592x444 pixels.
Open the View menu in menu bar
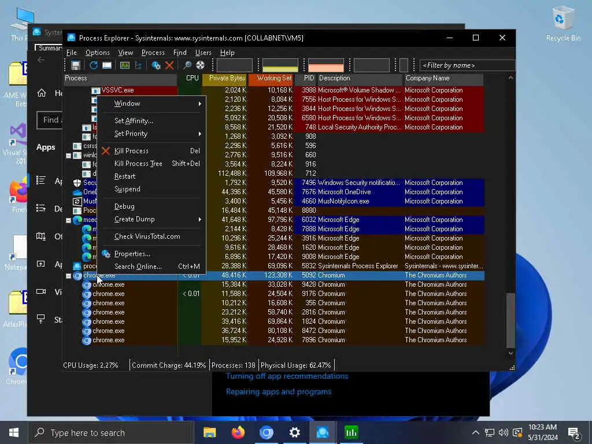tap(125, 53)
